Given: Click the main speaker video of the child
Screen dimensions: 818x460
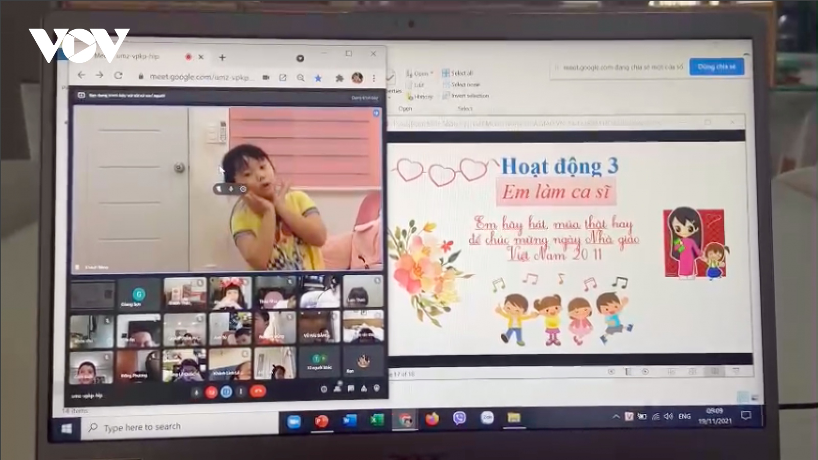Looking at the screenshot, I should 227,188.
